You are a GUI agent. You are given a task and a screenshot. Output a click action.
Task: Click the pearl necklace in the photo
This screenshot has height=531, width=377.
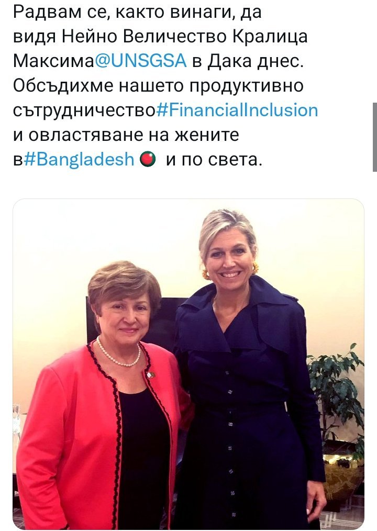(118, 355)
